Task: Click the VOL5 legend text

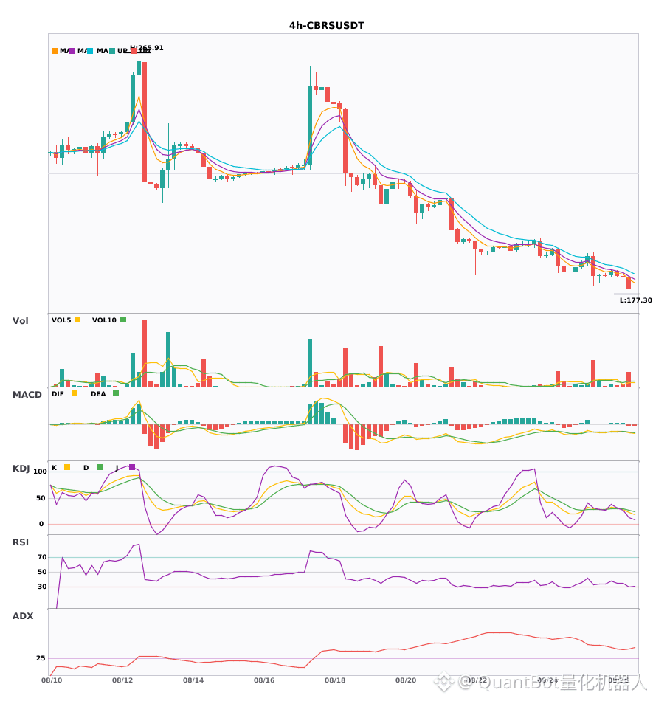Action: pyautogui.click(x=61, y=320)
